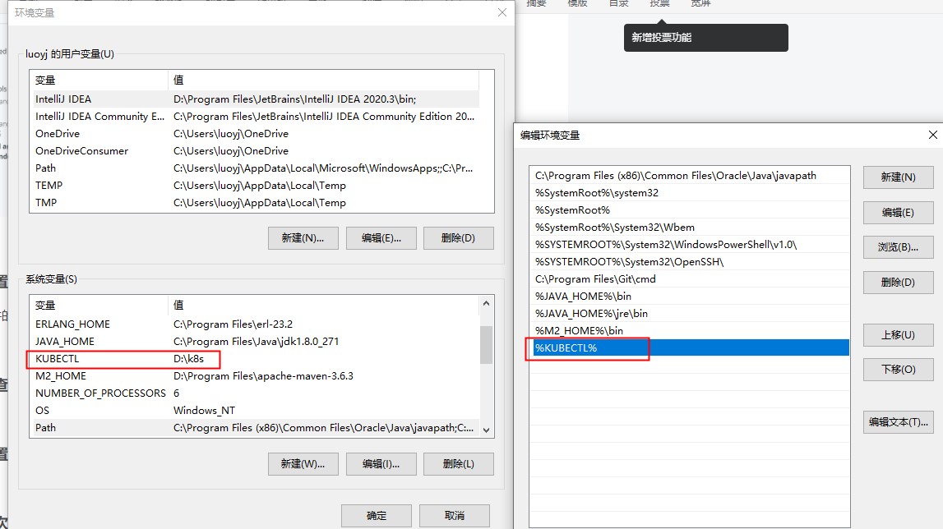Open the 投票 menu item
The image size is (943, 529).
pyautogui.click(x=659, y=4)
